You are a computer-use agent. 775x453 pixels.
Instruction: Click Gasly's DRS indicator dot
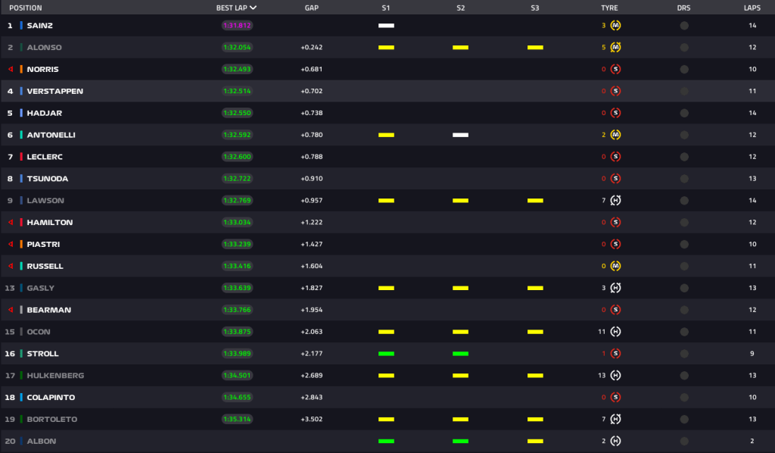tap(684, 288)
